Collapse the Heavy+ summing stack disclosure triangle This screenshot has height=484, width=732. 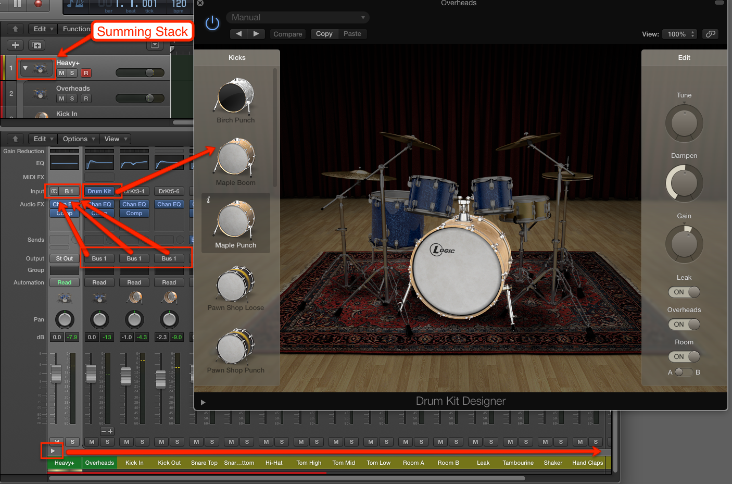25,68
